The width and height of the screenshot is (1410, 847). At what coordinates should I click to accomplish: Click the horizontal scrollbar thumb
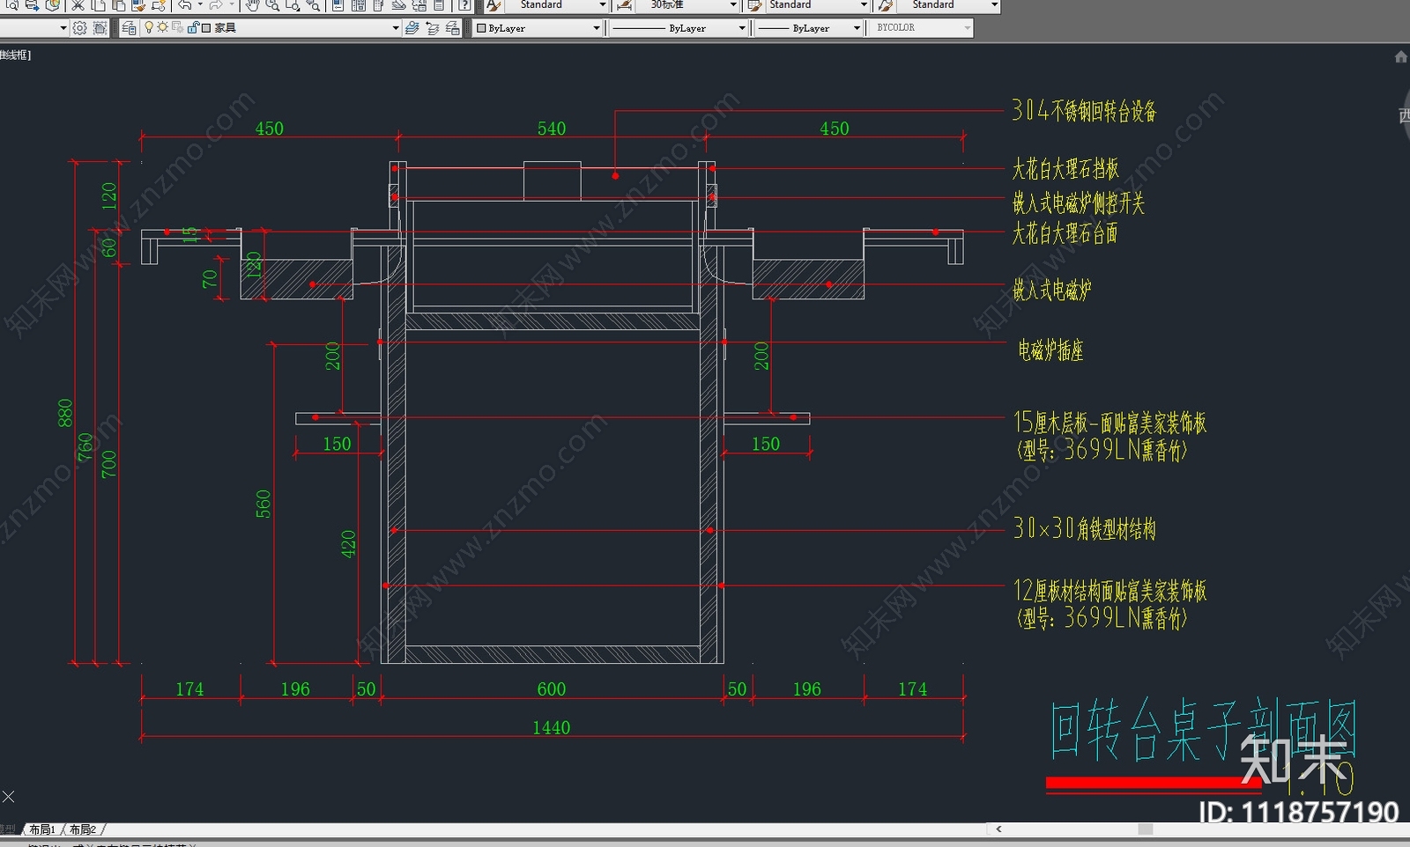pos(1145,829)
